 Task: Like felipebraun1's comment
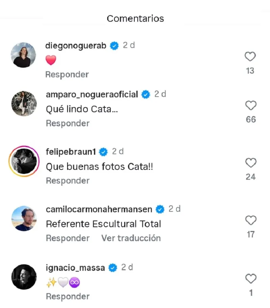pos(250,163)
